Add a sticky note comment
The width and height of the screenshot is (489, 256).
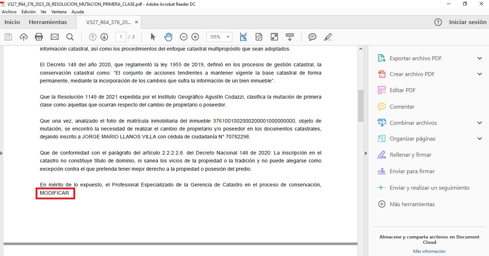[x=312, y=37]
